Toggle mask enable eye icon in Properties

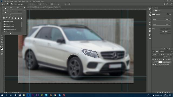pyautogui.click(x=167, y=49)
